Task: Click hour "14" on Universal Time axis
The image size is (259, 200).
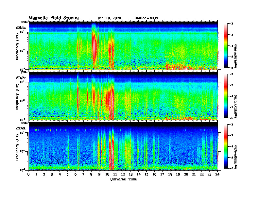Action: [139, 175]
